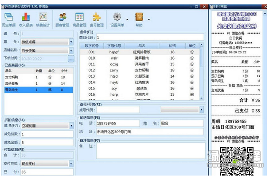The height and width of the screenshot is (176, 273).
Task: Select ordered item 支竹焖鸭 in 已点商品
Action: click(x=39, y=77)
